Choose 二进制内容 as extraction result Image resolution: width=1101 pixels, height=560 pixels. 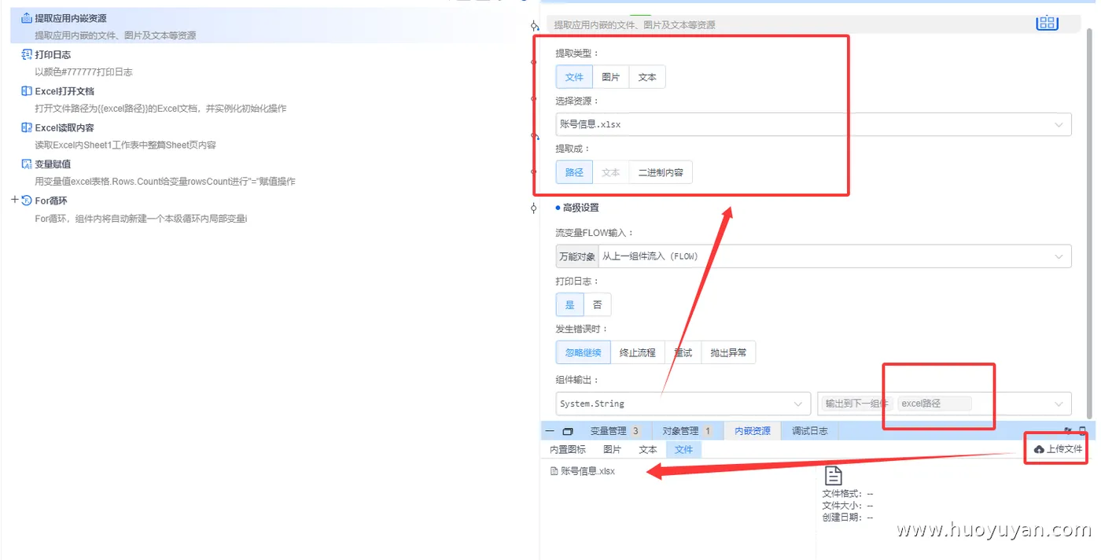(661, 172)
